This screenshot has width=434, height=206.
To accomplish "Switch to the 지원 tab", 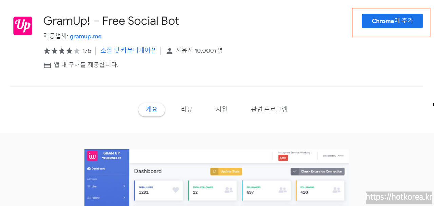I will (221, 109).
